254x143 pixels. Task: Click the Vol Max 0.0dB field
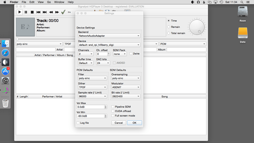(x=90, y=107)
